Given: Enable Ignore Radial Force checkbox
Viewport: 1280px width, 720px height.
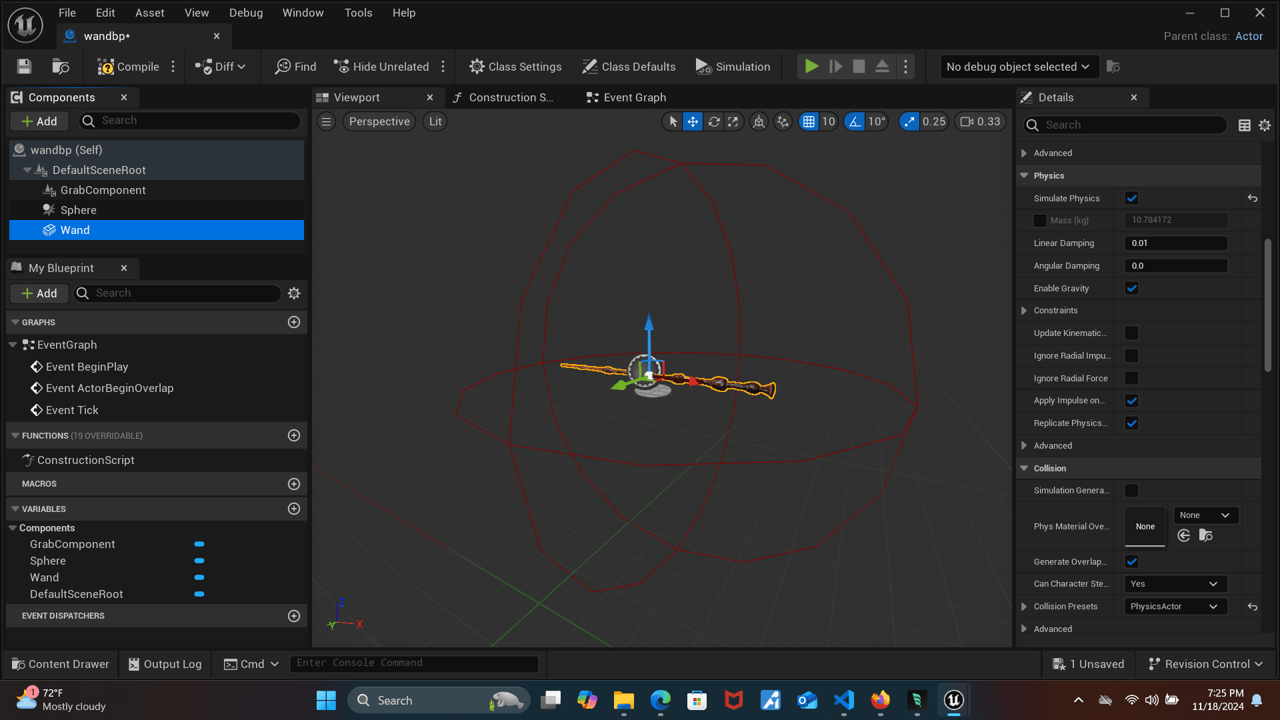Looking at the screenshot, I should [x=1132, y=378].
